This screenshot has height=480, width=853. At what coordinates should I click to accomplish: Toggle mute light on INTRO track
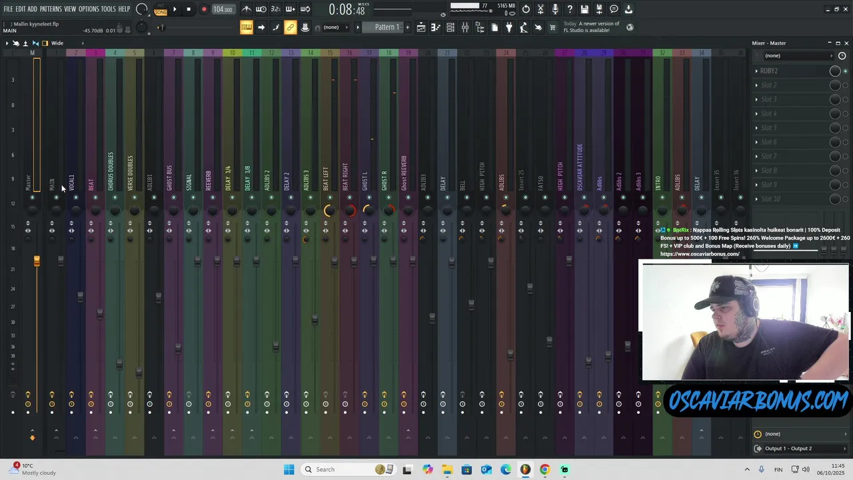click(x=661, y=197)
